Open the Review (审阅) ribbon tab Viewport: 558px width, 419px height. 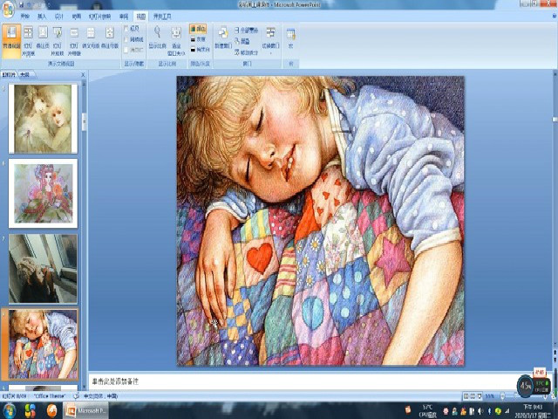[x=124, y=17]
